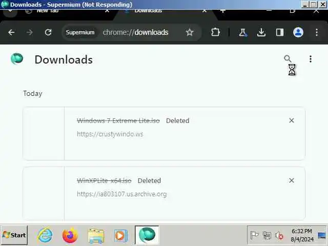Open the Extensions puzzle icon
This screenshot has height=246, width=328.
point(215,32)
